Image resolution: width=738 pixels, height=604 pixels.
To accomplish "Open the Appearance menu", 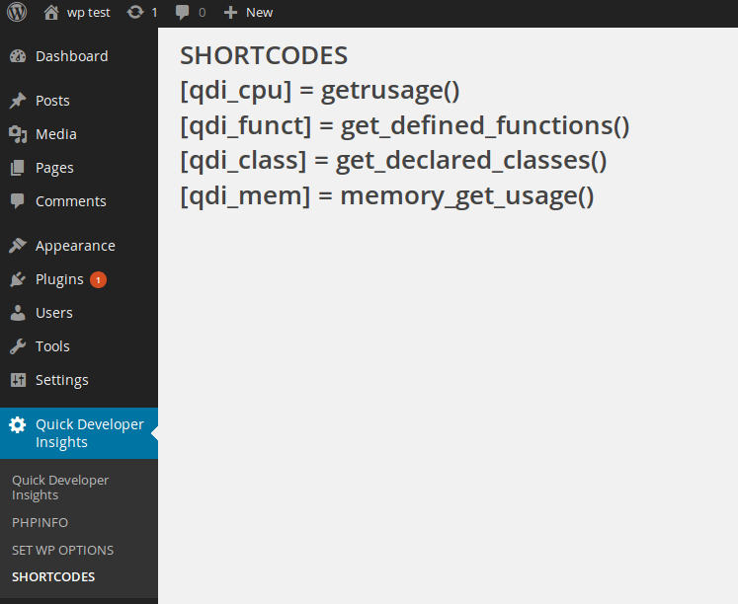I will (x=75, y=247).
